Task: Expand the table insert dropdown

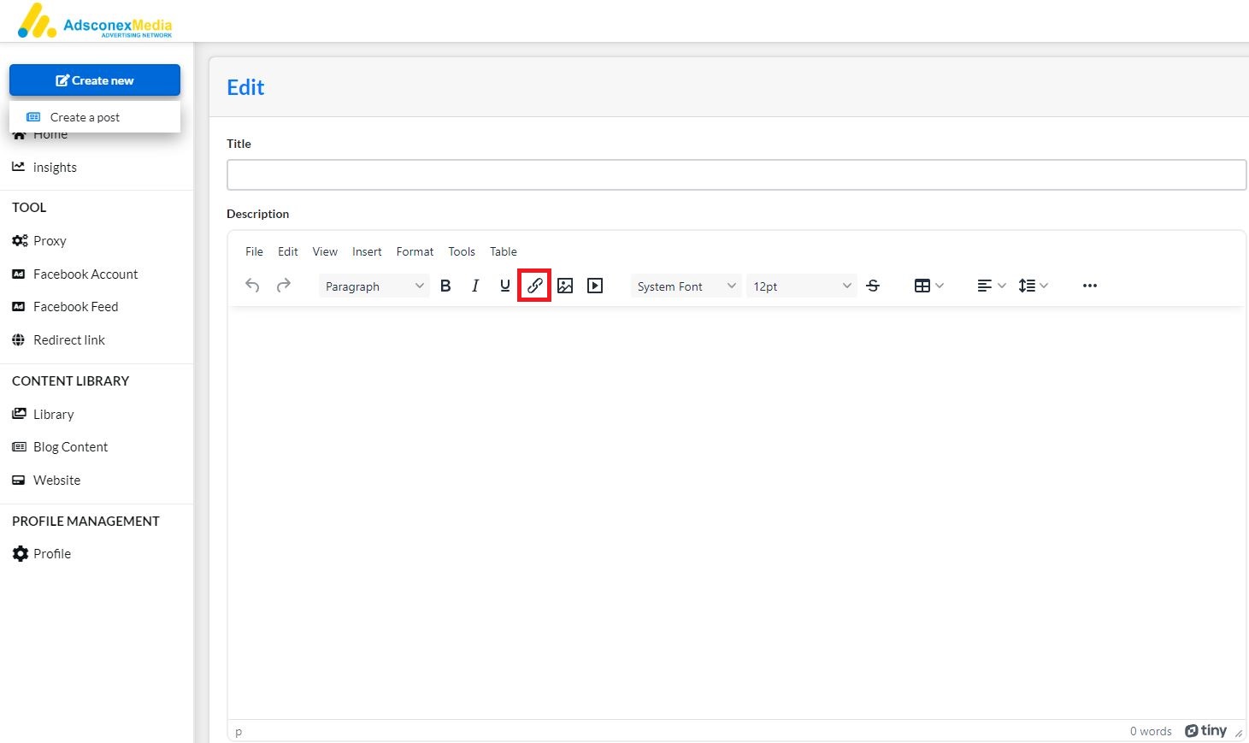Action: coord(928,286)
